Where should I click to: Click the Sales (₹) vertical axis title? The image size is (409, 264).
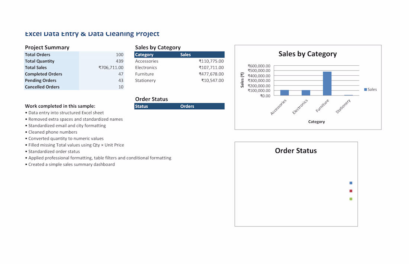point(242,80)
